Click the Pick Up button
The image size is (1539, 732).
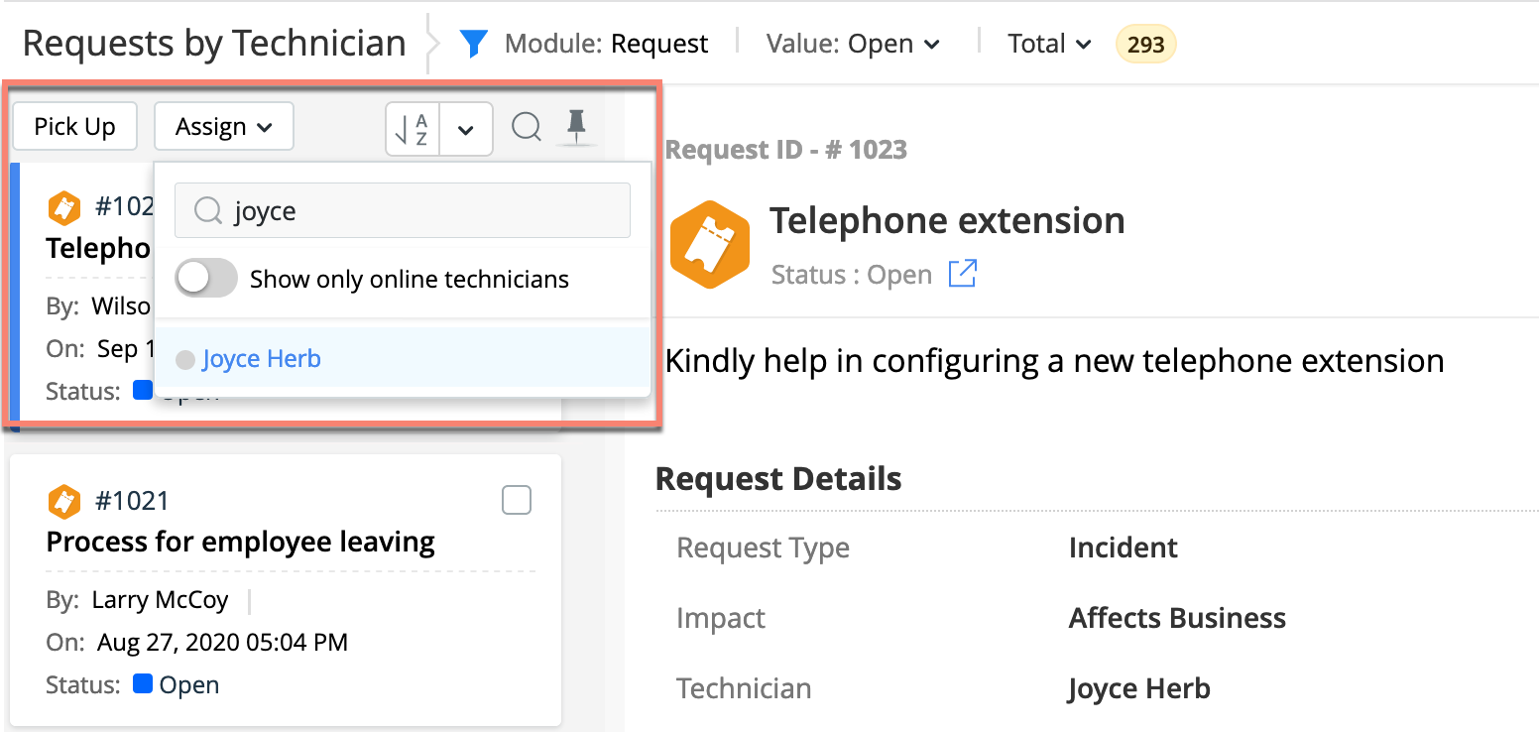tap(74, 126)
